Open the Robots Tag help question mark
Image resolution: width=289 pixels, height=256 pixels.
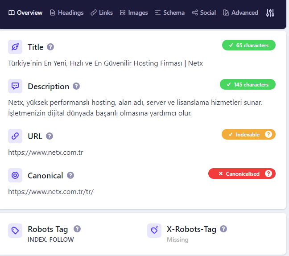[77, 229]
